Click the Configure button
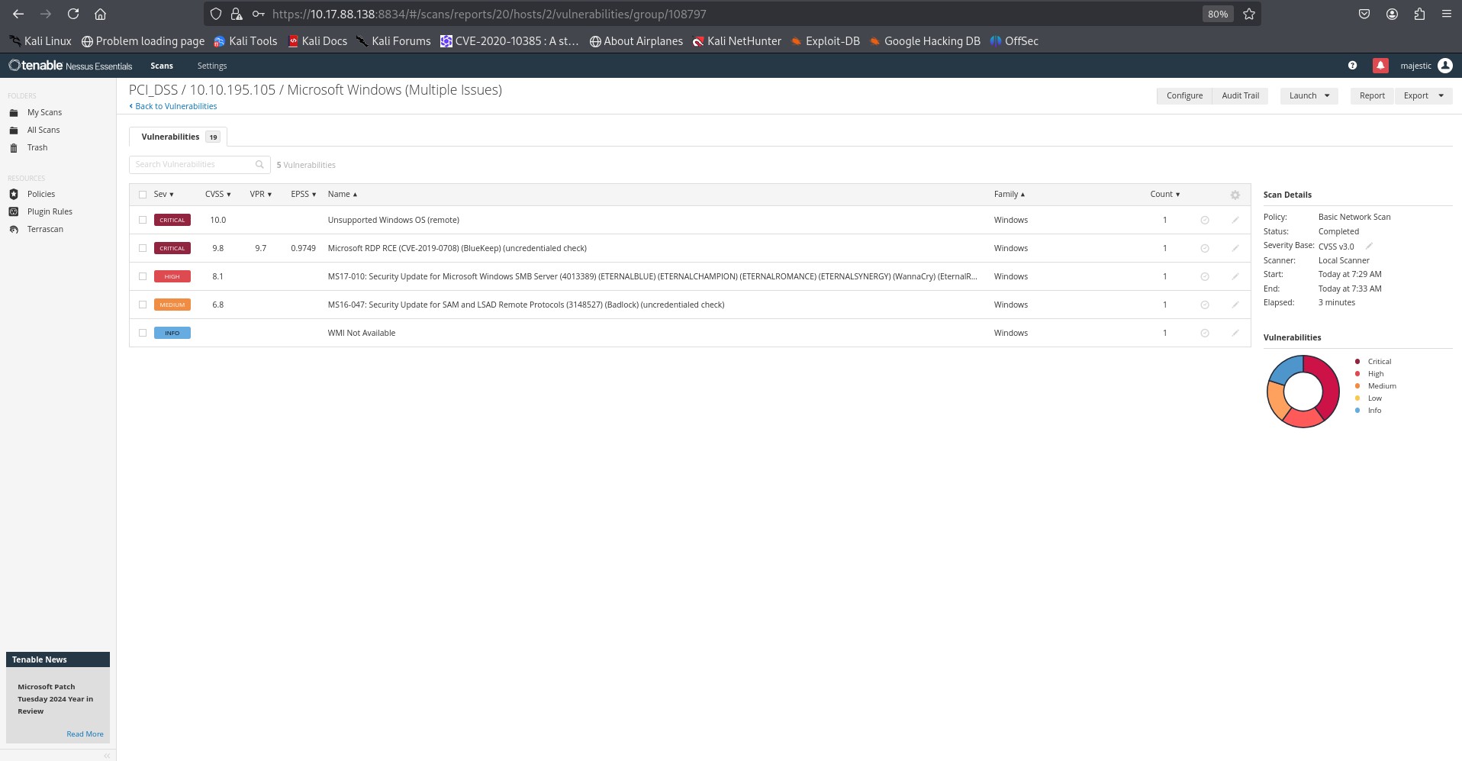The image size is (1462, 761). 1184,95
